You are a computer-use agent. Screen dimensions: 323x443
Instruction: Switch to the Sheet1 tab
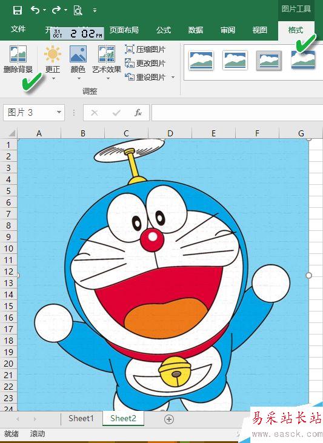pyautogui.click(x=81, y=418)
